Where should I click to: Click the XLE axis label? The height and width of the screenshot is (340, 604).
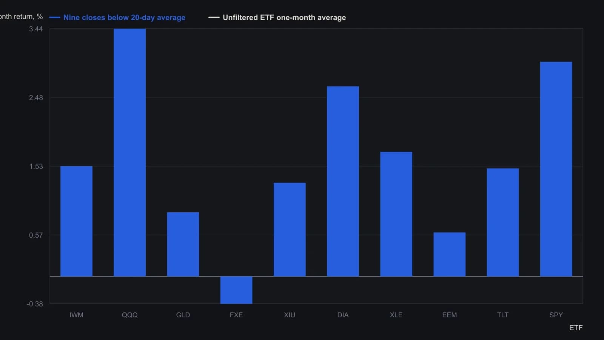tap(396, 315)
